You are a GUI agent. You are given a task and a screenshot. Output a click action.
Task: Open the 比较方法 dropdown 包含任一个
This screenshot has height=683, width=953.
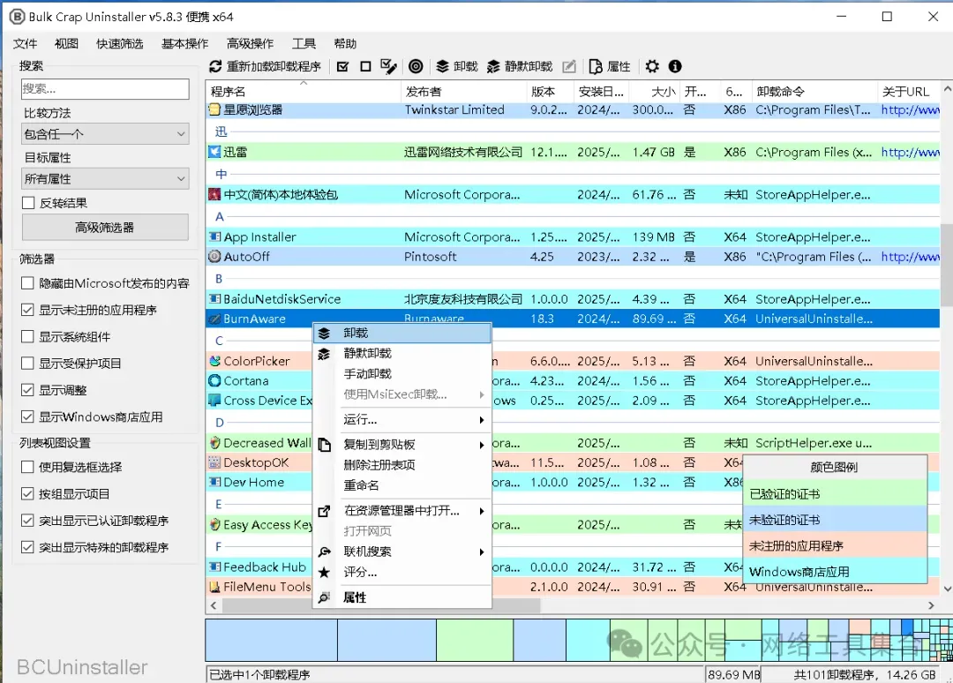coord(105,133)
